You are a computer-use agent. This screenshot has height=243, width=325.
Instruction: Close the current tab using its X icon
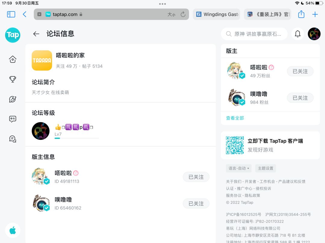39,14
